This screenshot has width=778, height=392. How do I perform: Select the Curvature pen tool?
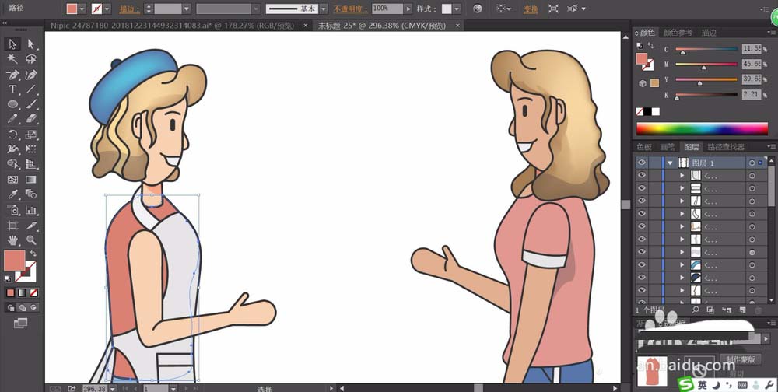click(x=31, y=75)
